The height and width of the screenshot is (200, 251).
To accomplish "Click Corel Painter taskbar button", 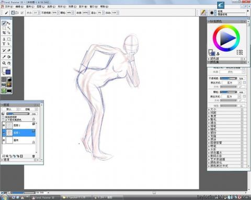I will pos(45,197).
